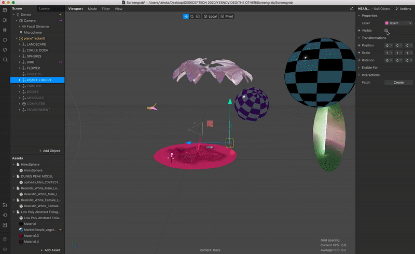Toggle the Pivot mode button
The height and width of the screenshot is (254, 415).
227,17
